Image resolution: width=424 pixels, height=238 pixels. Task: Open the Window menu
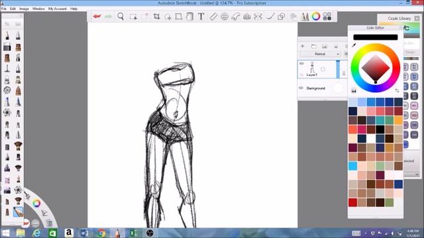(x=38, y=9)
